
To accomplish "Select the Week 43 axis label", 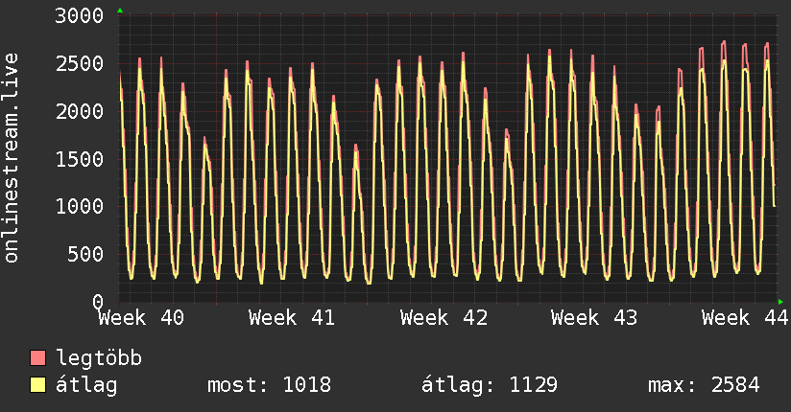I will pyautogui.click(x=594, y=318).
